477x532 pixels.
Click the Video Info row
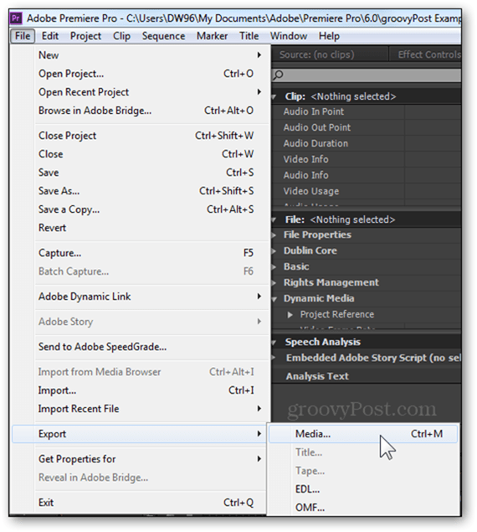367,159
